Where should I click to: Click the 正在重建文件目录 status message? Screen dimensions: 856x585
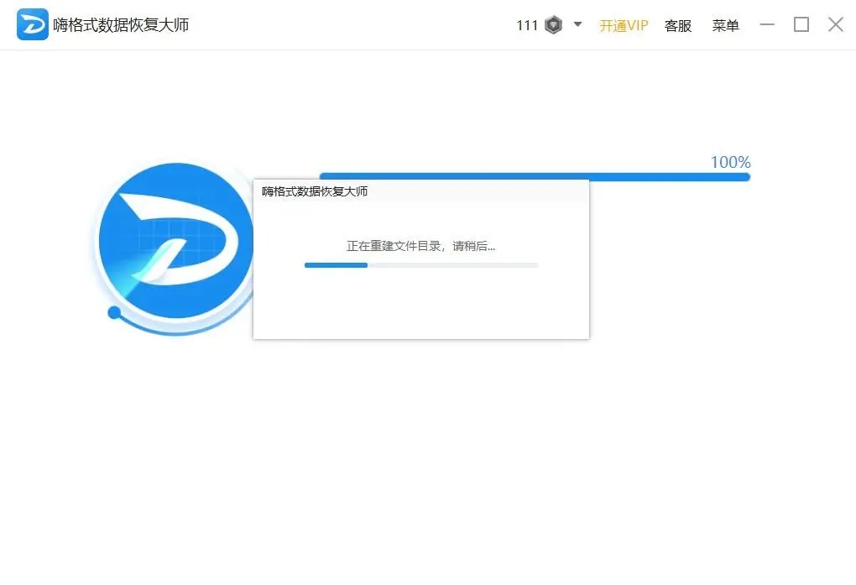[420, 247]
